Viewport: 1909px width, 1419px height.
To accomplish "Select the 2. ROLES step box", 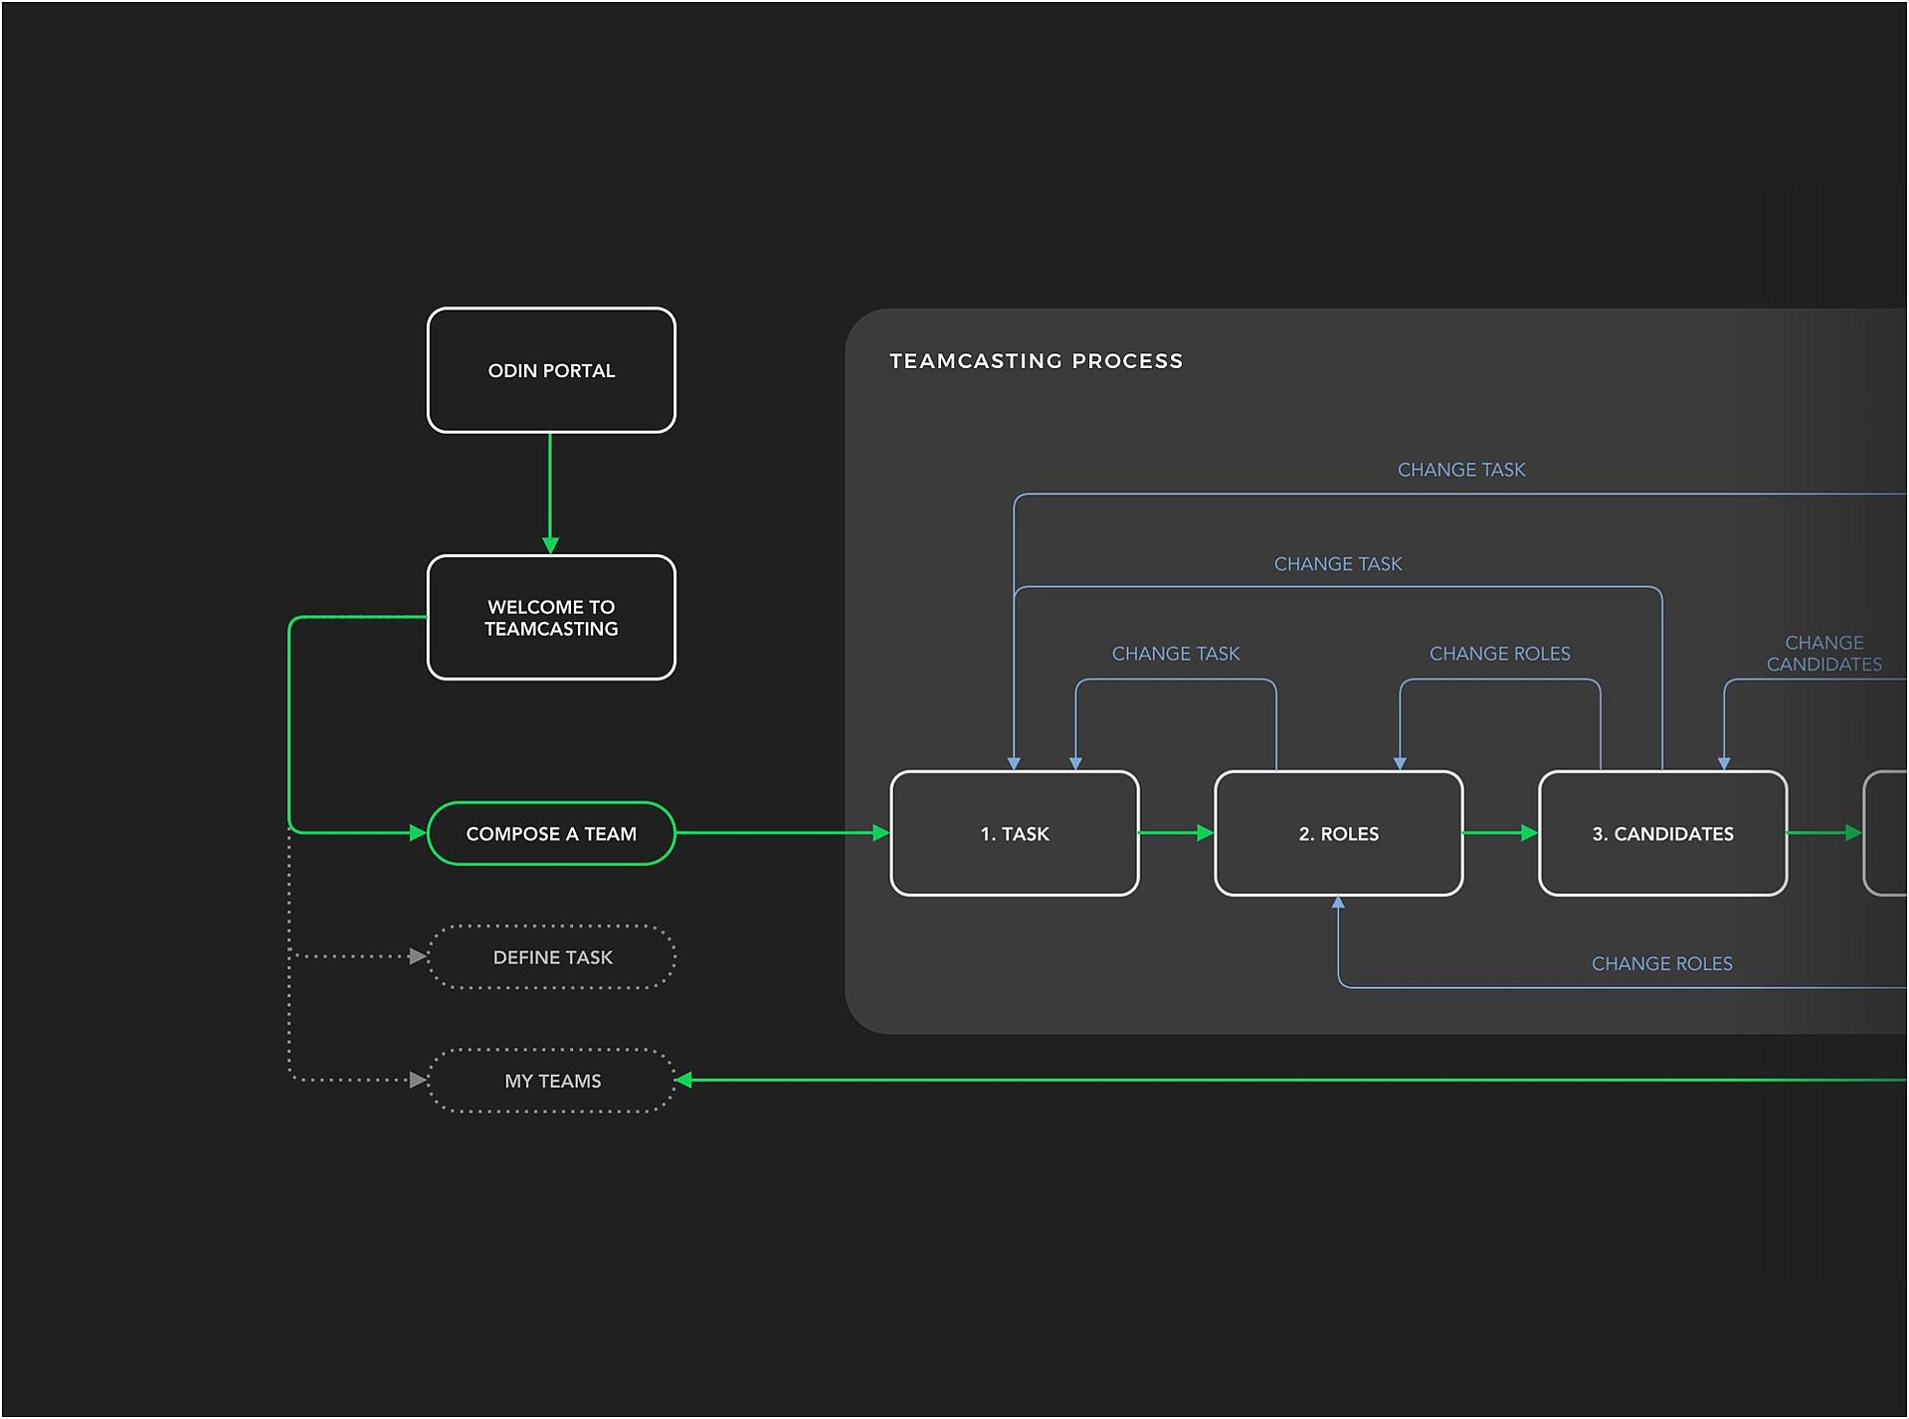I will 1338,833.
